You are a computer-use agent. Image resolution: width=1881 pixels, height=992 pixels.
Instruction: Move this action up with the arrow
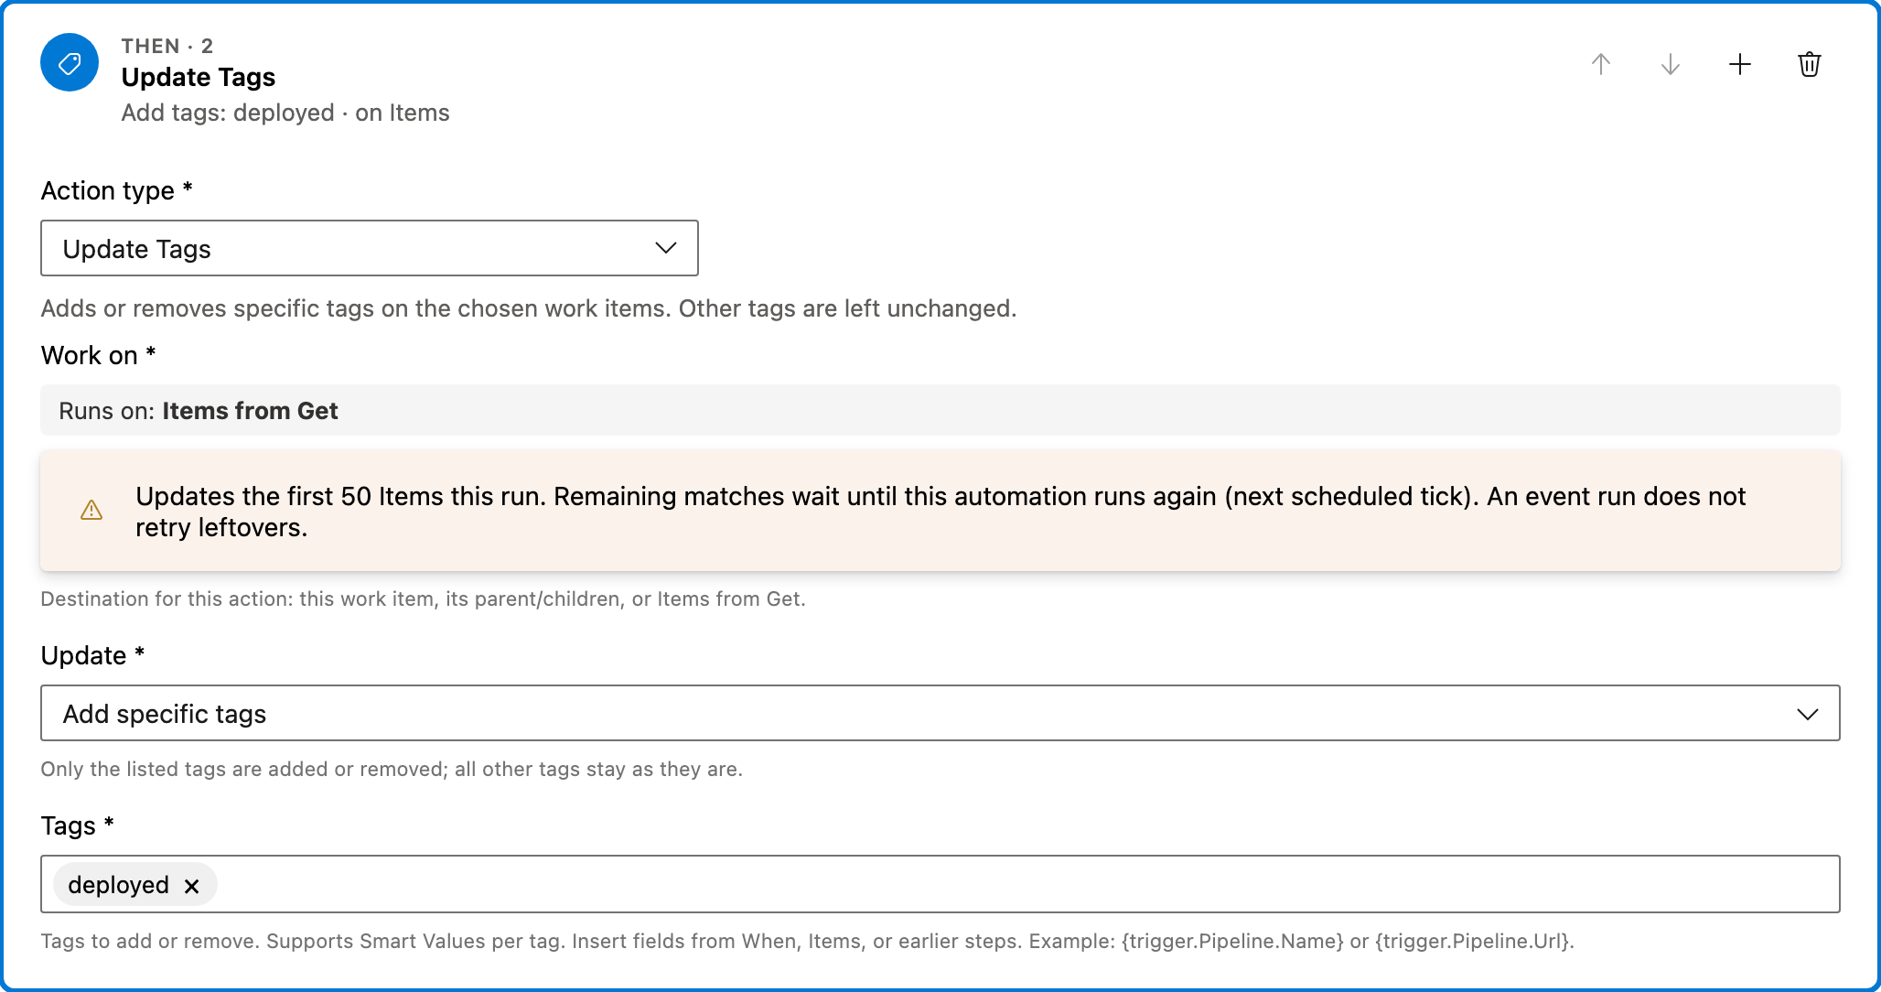[x=1600, y=64]
